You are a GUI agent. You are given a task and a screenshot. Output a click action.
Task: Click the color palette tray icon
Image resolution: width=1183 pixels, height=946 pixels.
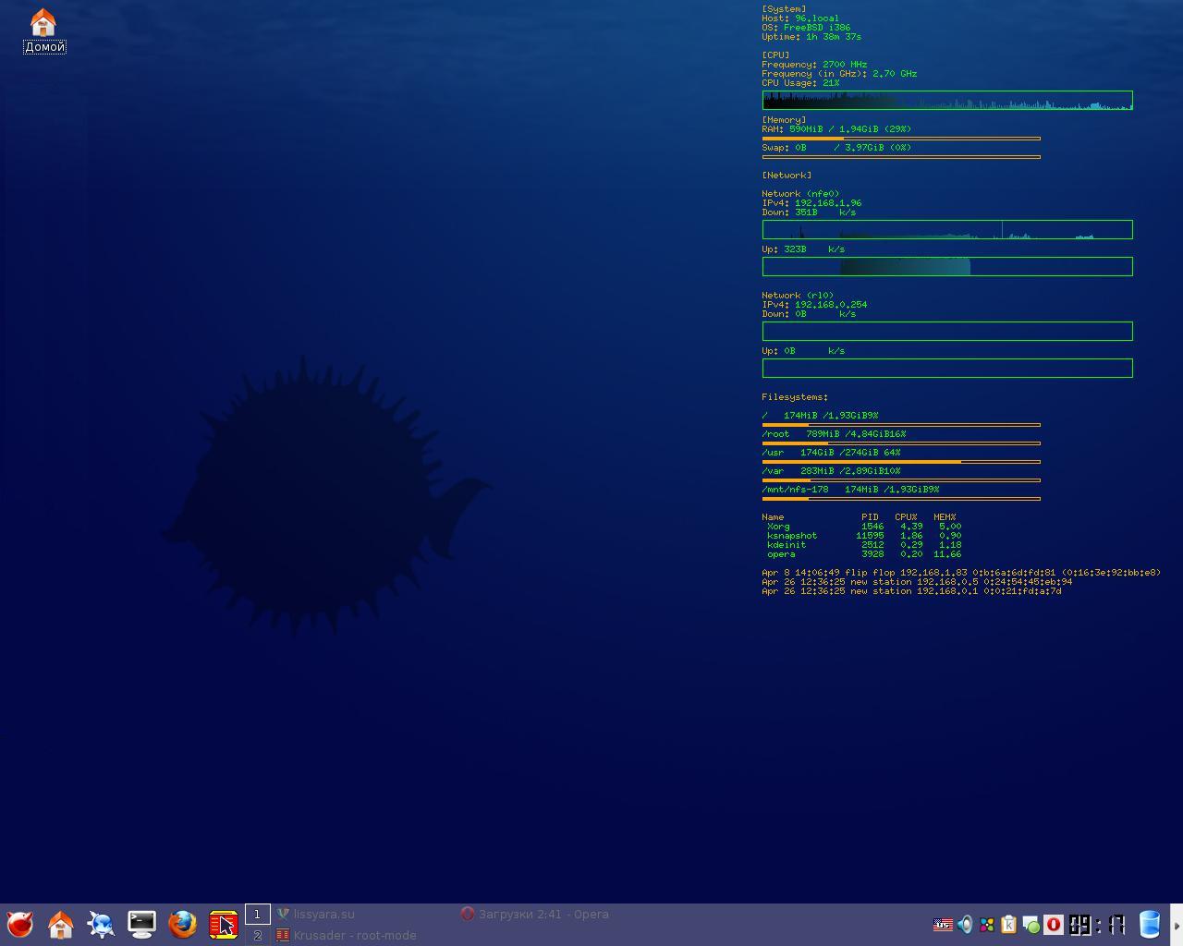click(987, 925)
